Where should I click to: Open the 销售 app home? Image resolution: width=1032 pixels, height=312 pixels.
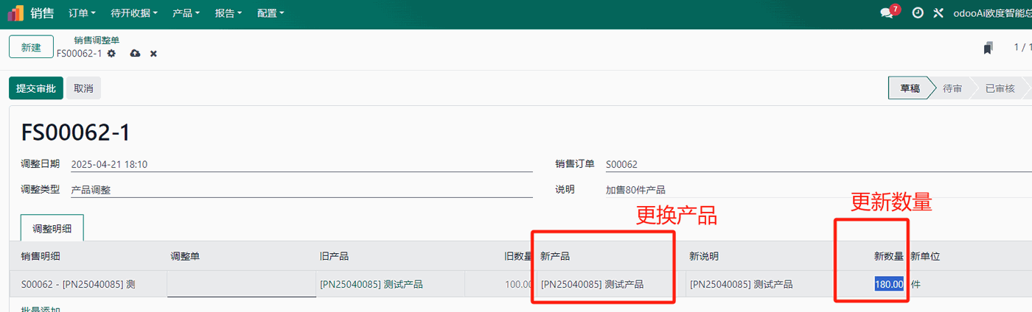click(x=42, y=13)
